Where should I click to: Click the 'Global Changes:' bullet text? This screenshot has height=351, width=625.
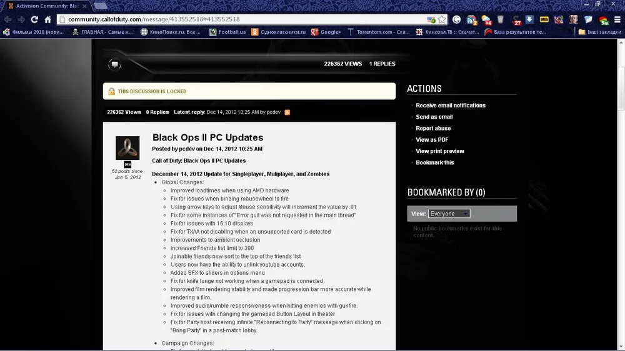tap(182, 182)
